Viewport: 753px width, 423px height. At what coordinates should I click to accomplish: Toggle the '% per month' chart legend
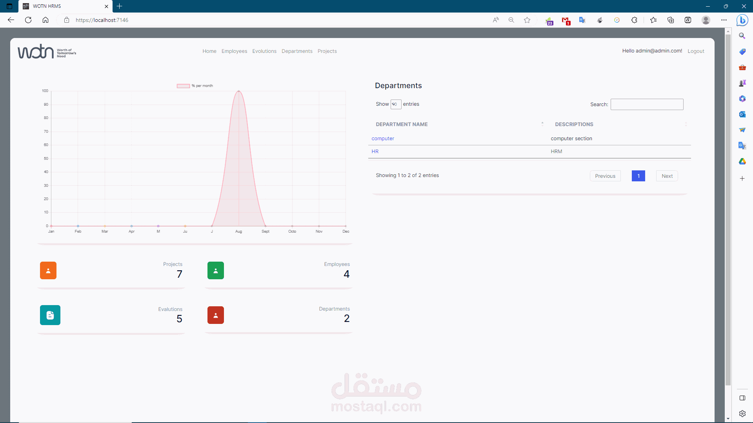pos(195,86)
